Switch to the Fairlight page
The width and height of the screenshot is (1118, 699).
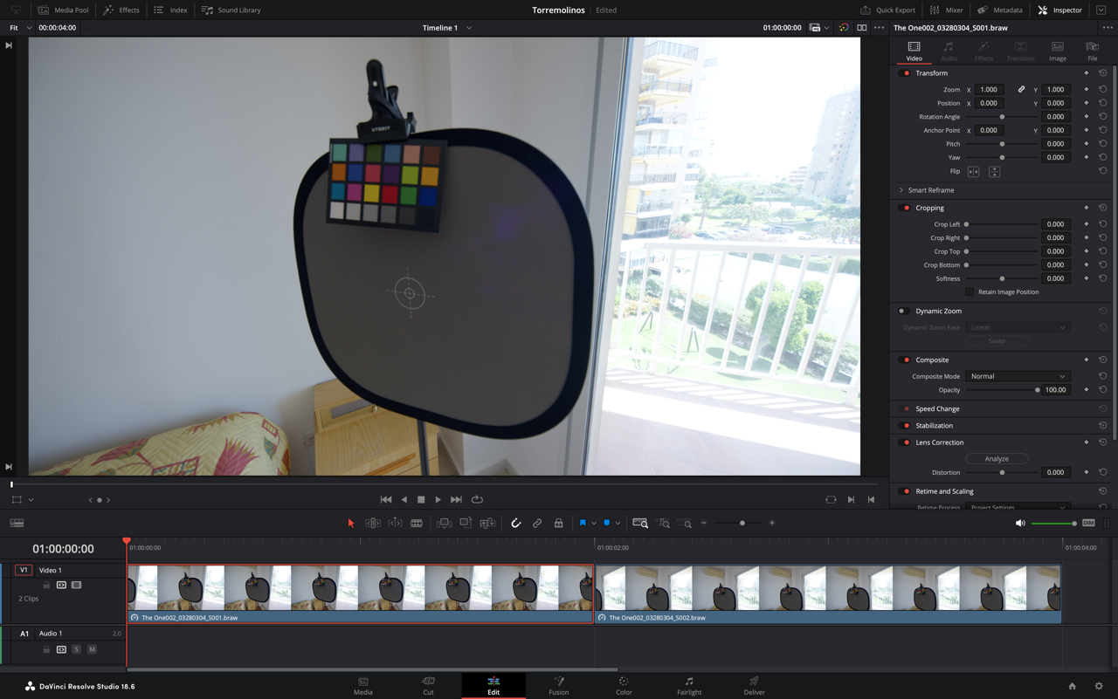click(689, 686)
